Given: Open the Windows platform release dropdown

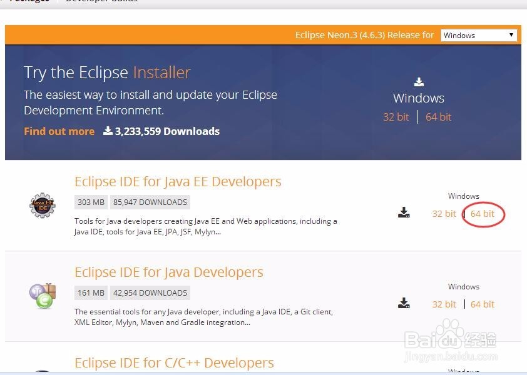Looking at the screenshot, I should pos(479,35).
